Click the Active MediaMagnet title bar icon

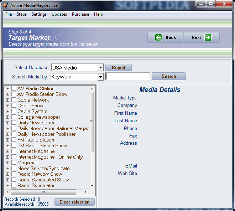tap(5, 5)
